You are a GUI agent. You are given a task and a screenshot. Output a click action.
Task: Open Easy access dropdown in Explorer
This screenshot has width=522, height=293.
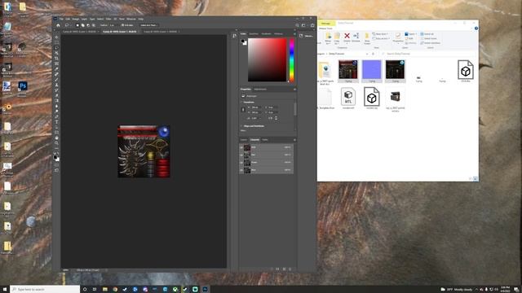coord(381,38)
